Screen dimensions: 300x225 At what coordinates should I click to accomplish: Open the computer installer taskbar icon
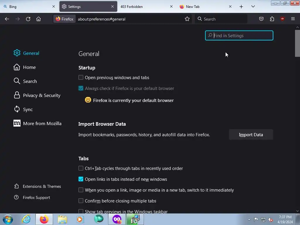(x=135, y=219)
